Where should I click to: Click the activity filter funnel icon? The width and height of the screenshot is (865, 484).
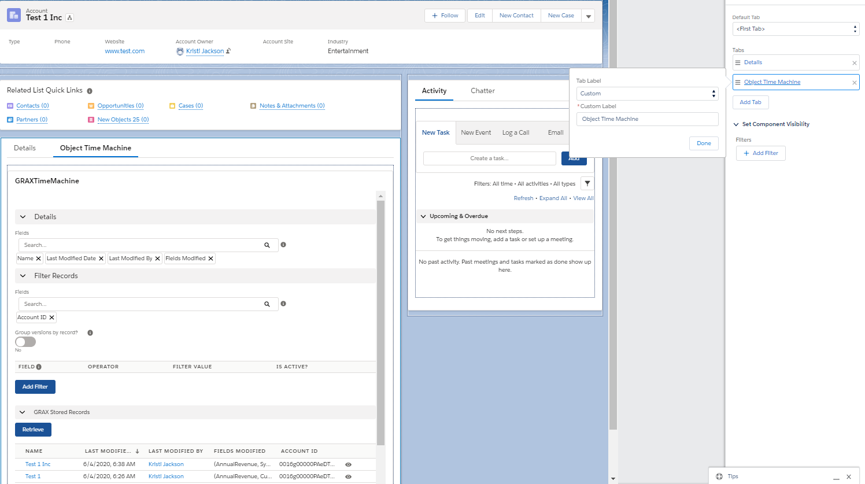[587, 184]
